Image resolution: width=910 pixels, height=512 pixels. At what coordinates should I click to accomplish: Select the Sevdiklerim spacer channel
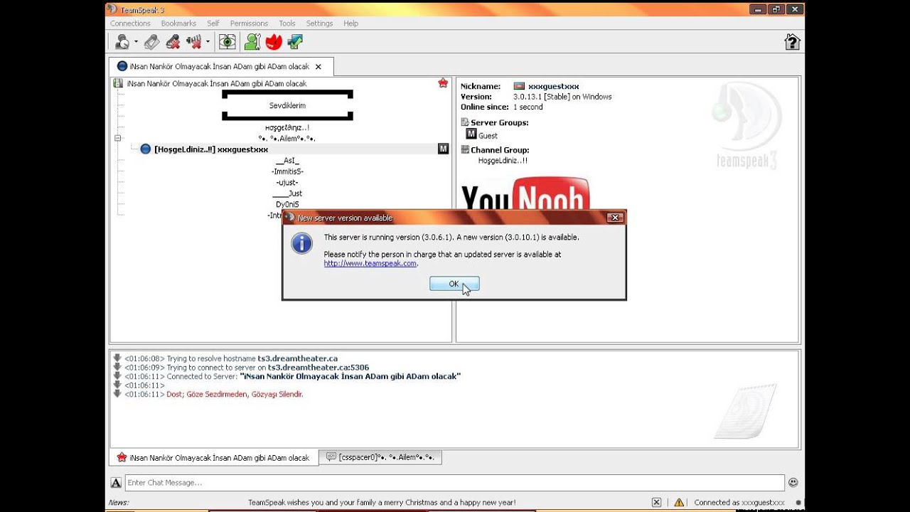287,105
